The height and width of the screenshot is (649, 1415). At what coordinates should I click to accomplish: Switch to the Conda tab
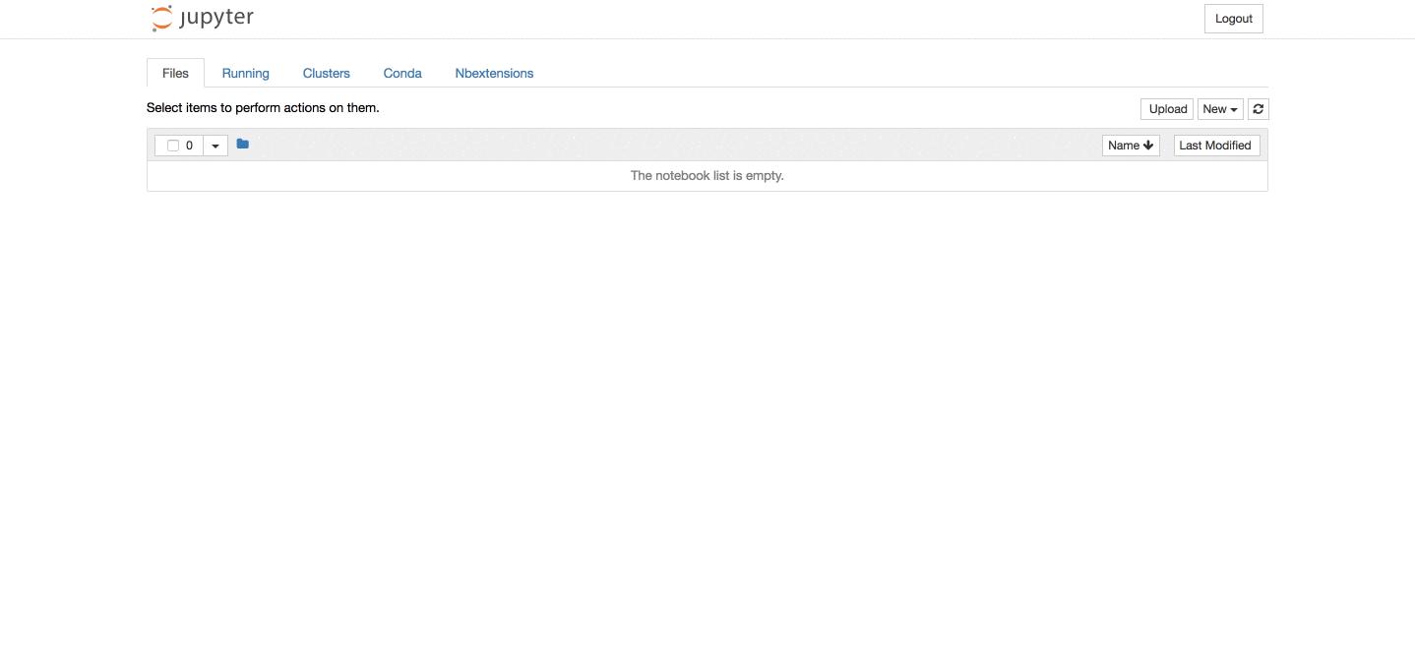pos(402,73)
